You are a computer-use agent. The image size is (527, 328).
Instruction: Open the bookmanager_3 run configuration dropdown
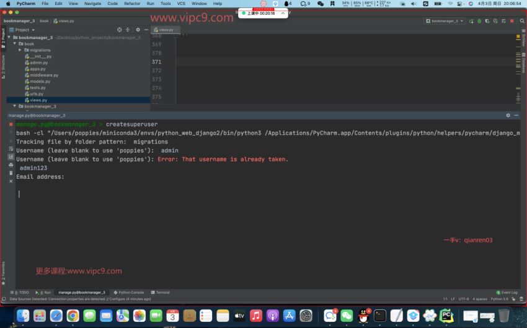tap(445, 21)
